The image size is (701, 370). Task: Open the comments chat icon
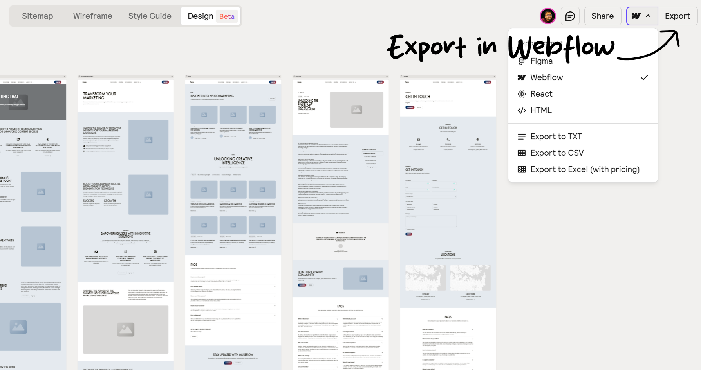coord(570,16)
